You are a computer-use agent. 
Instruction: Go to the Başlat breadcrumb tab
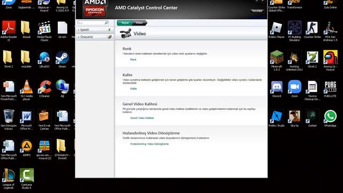125,23
